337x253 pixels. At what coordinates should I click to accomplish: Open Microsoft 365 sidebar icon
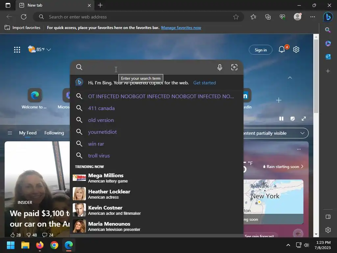pyautogui.click(x=328, y=43)
